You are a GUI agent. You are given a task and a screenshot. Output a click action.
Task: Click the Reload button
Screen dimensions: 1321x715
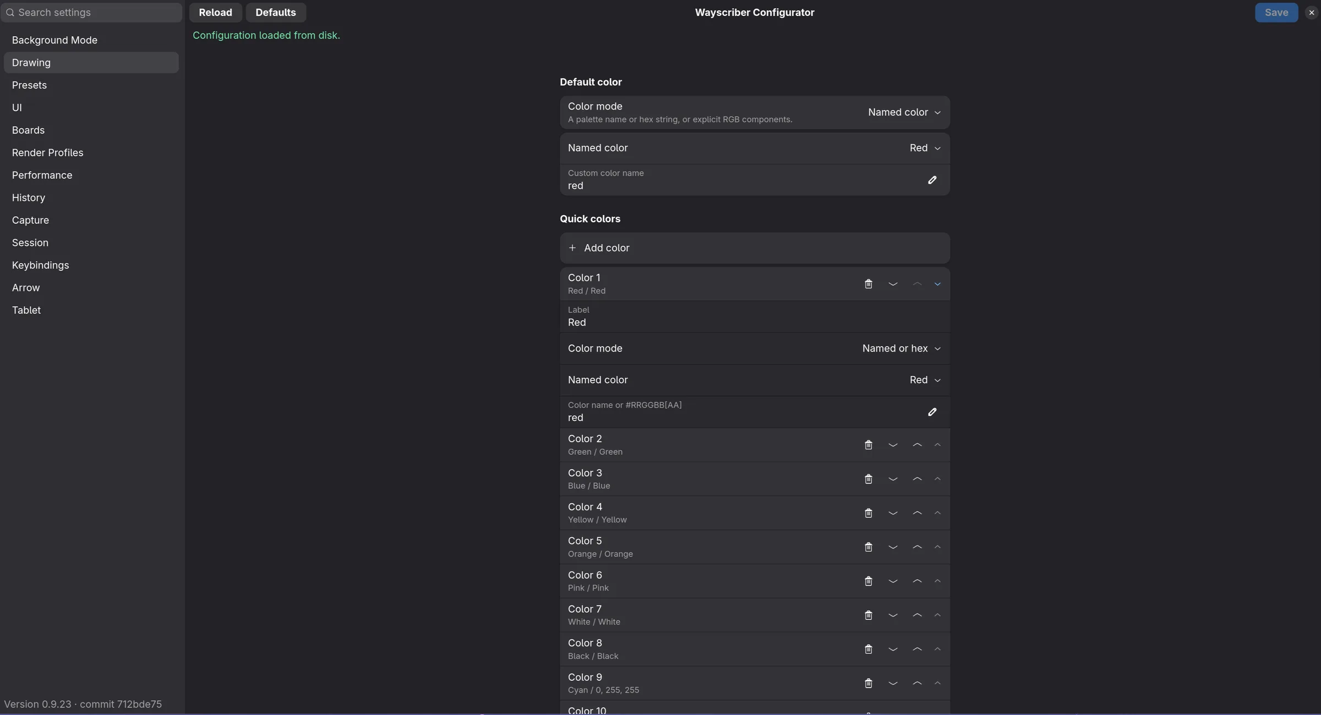coord(215,12)
